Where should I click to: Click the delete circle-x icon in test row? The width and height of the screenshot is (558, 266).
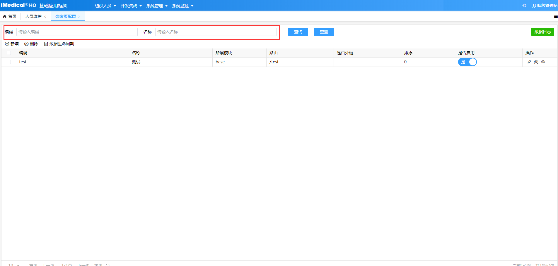click(x=536, y=62)
